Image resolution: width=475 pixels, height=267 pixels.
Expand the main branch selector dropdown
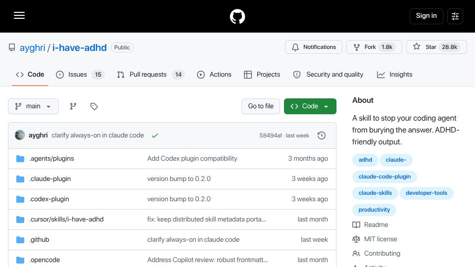pyautogui.click(x=33, y=106)
